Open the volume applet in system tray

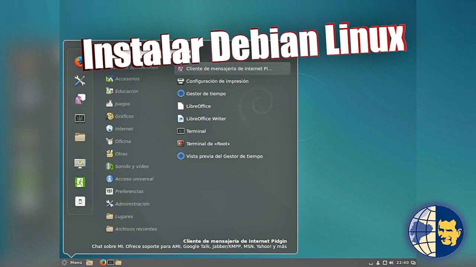pyautogui.click(x=391, y=263)
